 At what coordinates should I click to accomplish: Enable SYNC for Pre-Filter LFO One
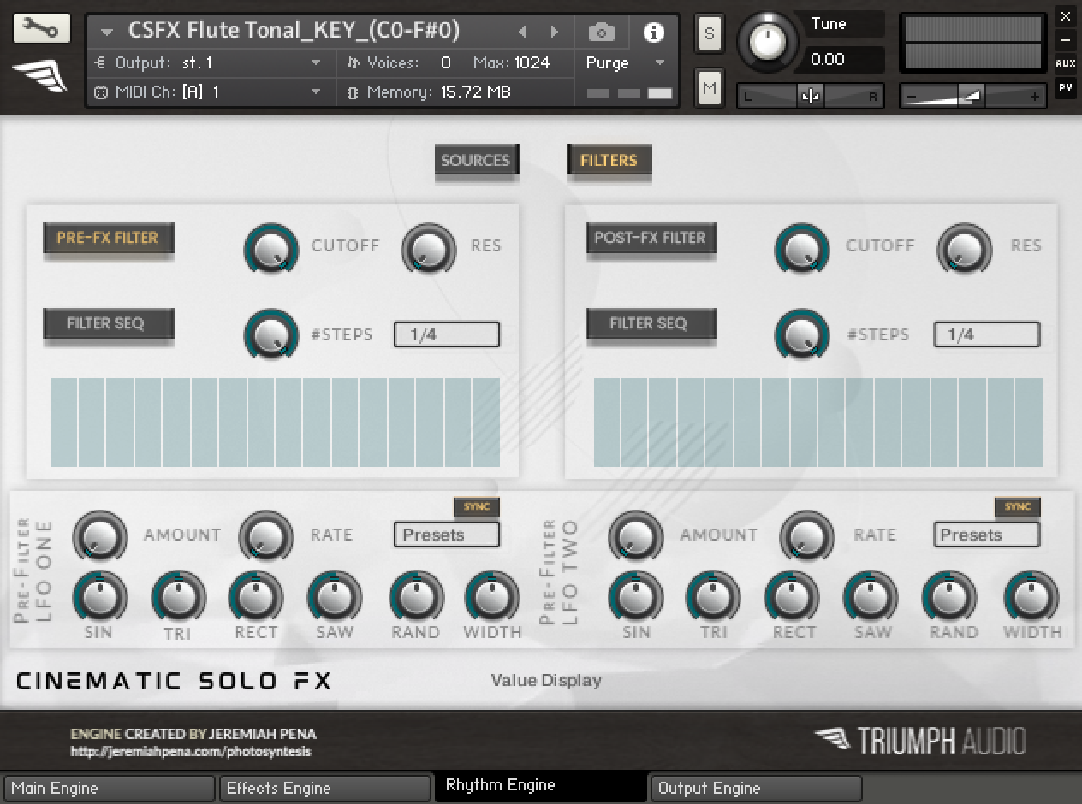coord(476,506)
